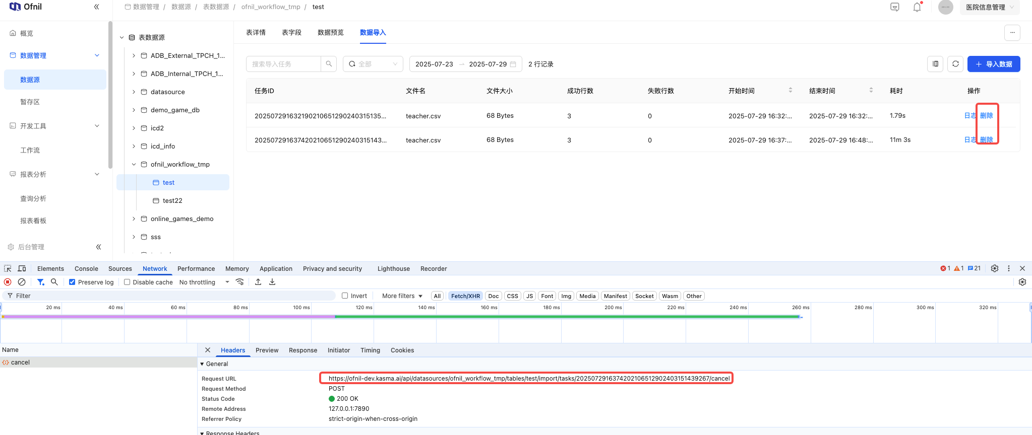Viewport: 1032px width, 435px height.
Task: Collapse the General headers section
Action: pyautogui.click(x=202, y=364)
